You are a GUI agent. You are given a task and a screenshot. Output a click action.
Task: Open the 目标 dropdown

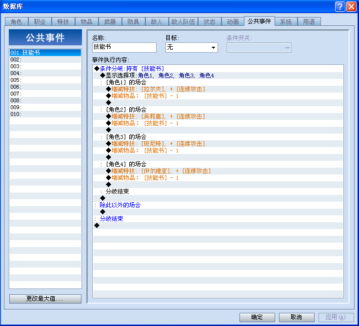click(x=192, y=47)
